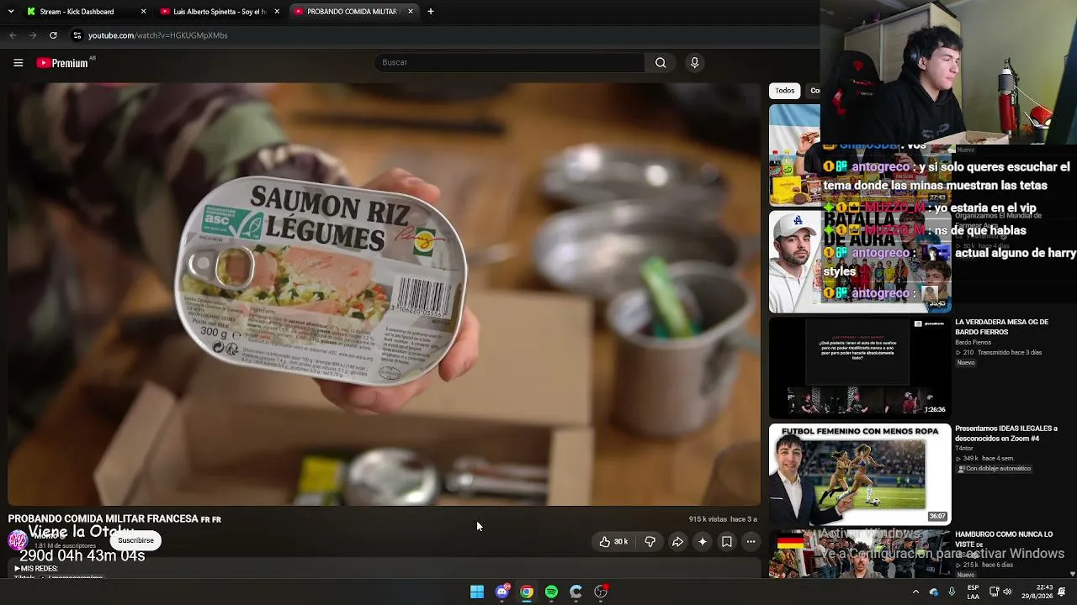Open the ESP LAA language switcher
This screenshot has width=1077, height=605.
973,592
